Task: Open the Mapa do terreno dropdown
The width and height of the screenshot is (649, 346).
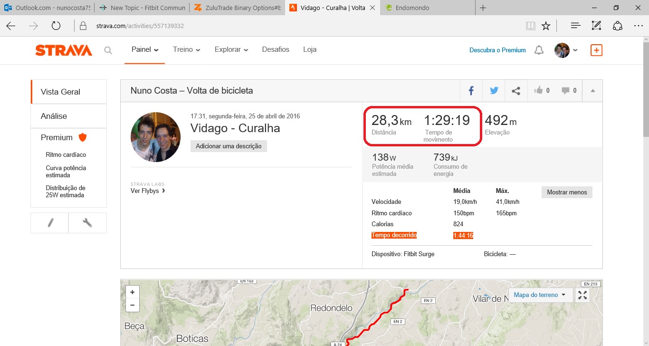Action: coord(539,295)
